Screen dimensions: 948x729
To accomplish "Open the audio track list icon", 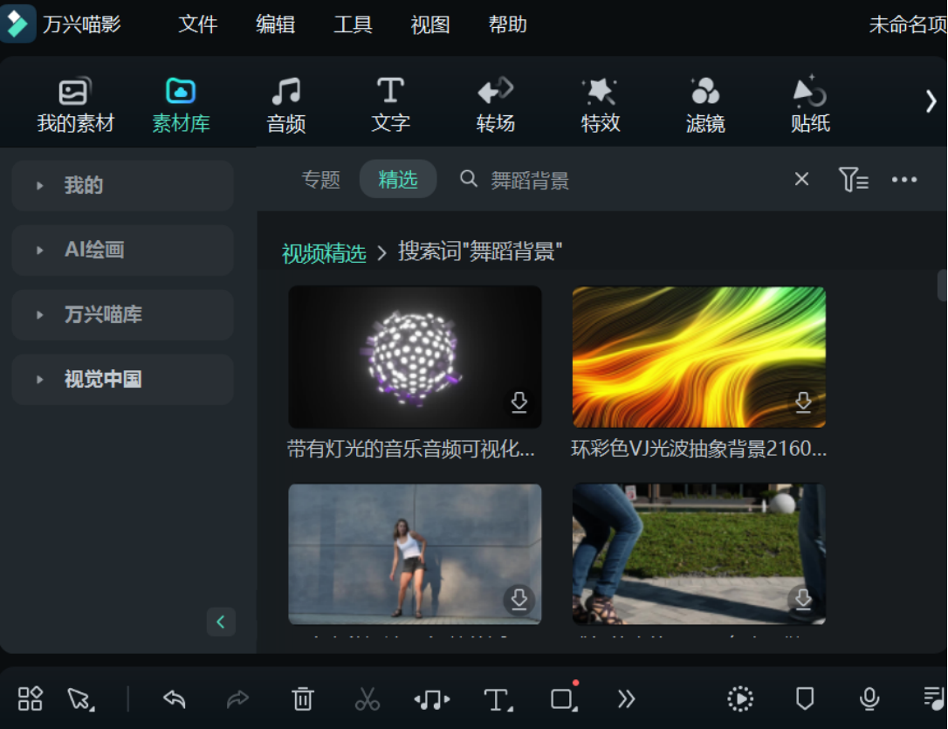I will pyautogui.click(x=934, y=698).
